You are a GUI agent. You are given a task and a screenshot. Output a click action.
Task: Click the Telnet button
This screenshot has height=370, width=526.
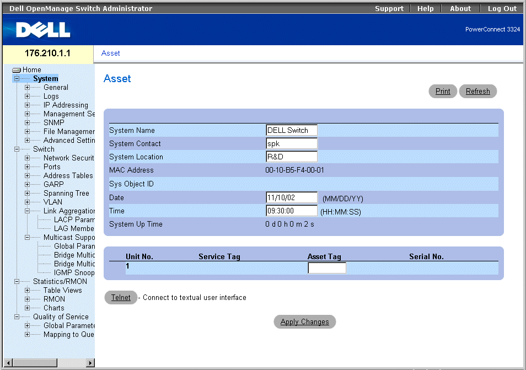tap(121, 298)
